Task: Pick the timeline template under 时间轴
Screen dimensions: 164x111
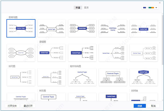Action: pos(143,97)
